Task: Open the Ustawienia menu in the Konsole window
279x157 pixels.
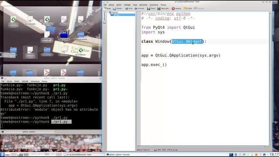Action: (x=35, y=82)
